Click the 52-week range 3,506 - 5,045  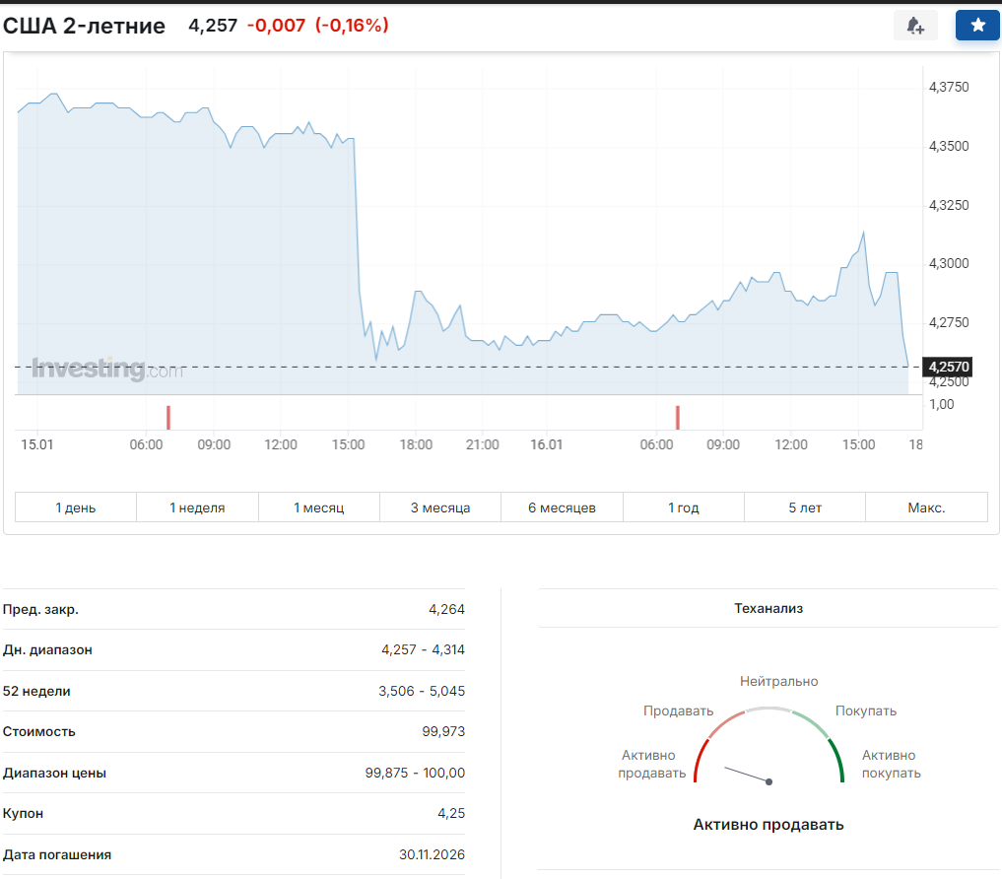(x=422, y=691)
